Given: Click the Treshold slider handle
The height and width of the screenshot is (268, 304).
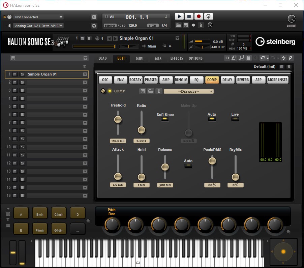Looking at the screenshot, I should (x=118, y=119).
